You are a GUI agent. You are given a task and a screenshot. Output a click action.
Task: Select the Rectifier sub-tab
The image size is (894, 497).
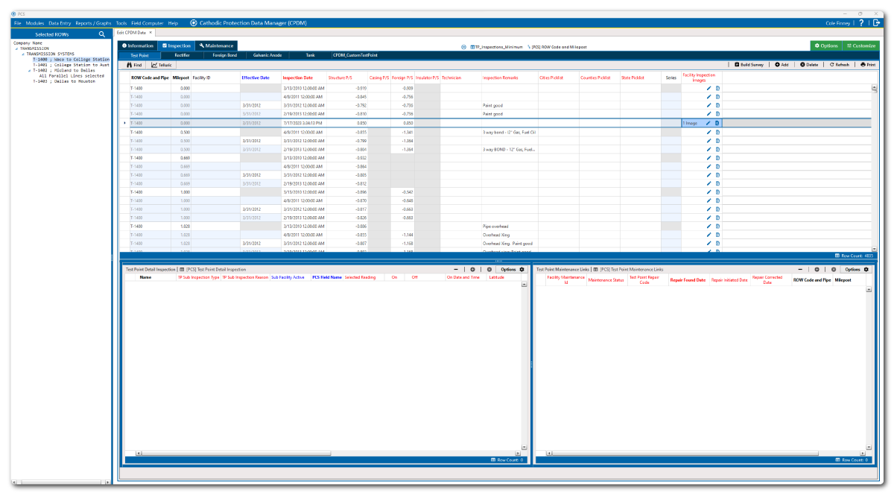coord(182,55)
